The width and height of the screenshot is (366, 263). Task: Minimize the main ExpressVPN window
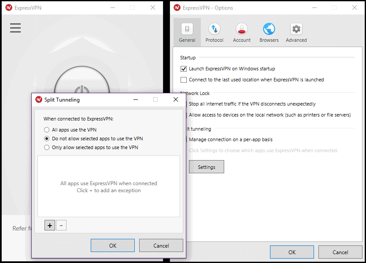point(113,7)
